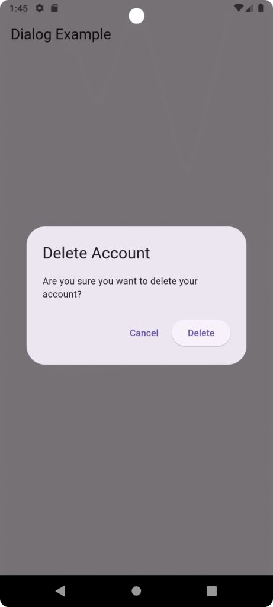Tap the Android back navigation triangle

coord(60,591)
